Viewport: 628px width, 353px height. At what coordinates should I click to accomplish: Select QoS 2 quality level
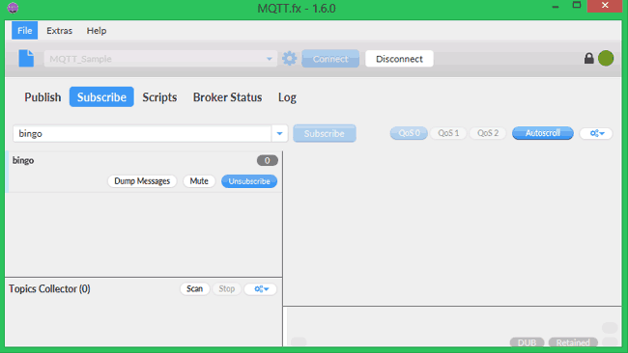tap(487, 133)
